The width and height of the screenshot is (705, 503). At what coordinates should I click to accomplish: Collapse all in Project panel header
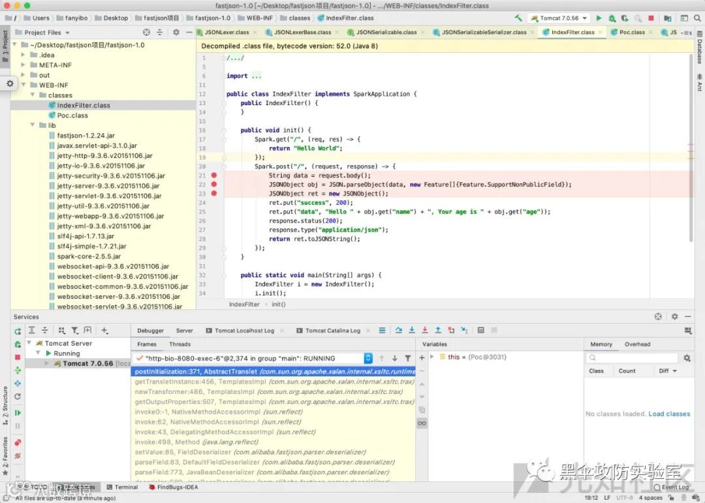[160, 33]
